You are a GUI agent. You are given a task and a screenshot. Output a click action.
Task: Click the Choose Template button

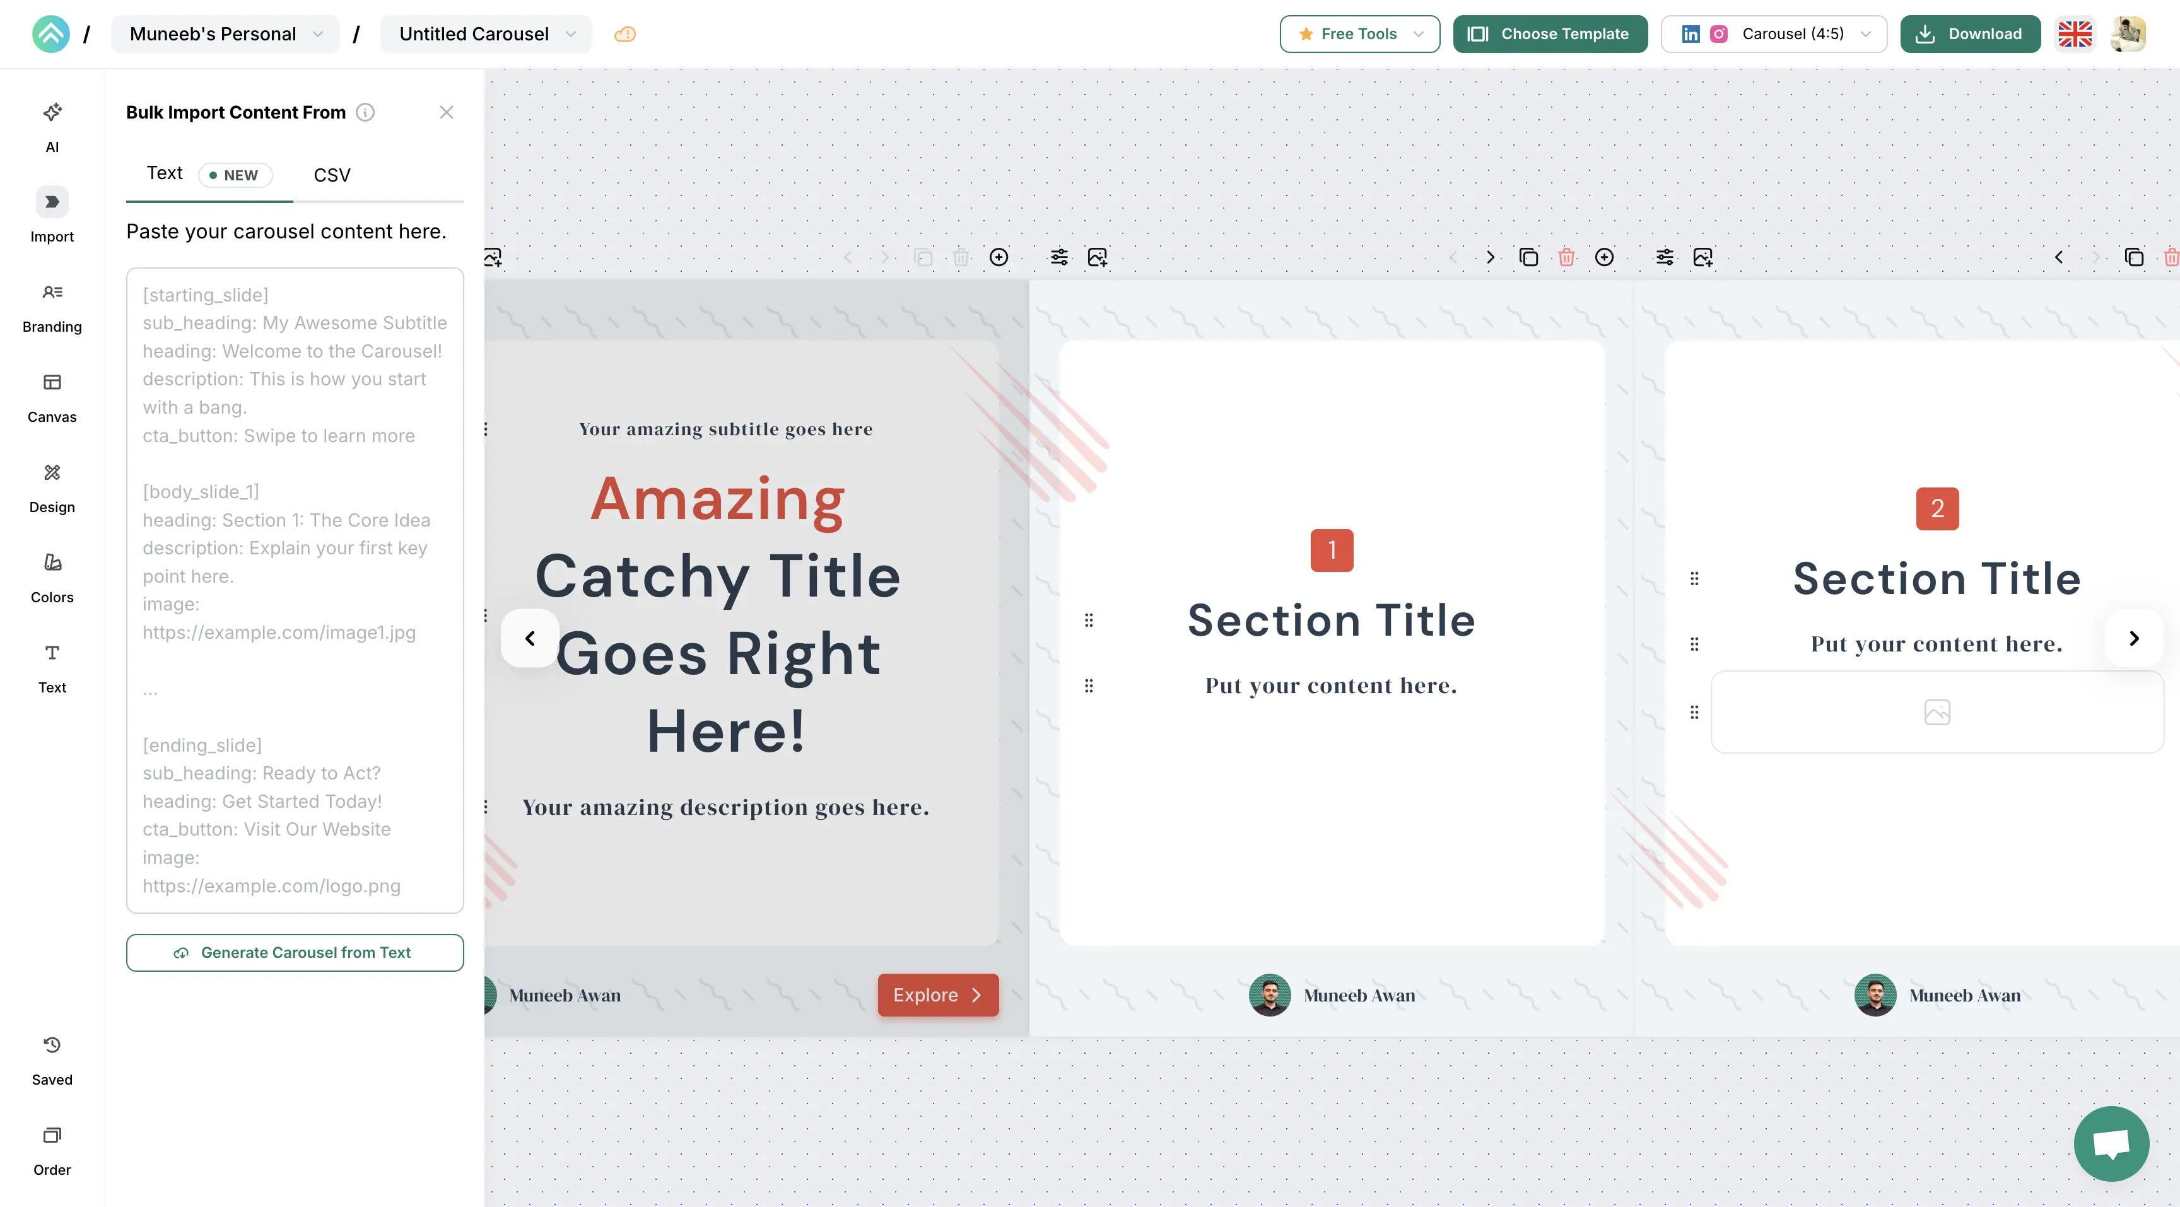coord(1549,34)
